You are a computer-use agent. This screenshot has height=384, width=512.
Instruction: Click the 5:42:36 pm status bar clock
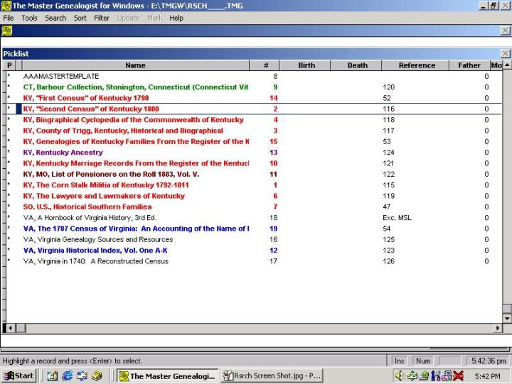(489, 361)
